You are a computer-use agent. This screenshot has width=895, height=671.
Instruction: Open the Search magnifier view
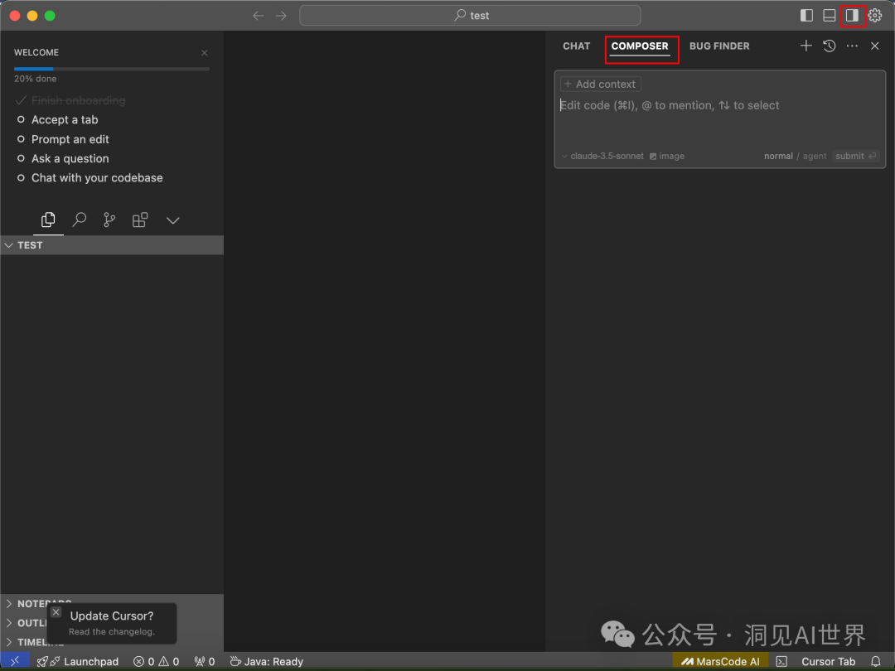point(80,220)
